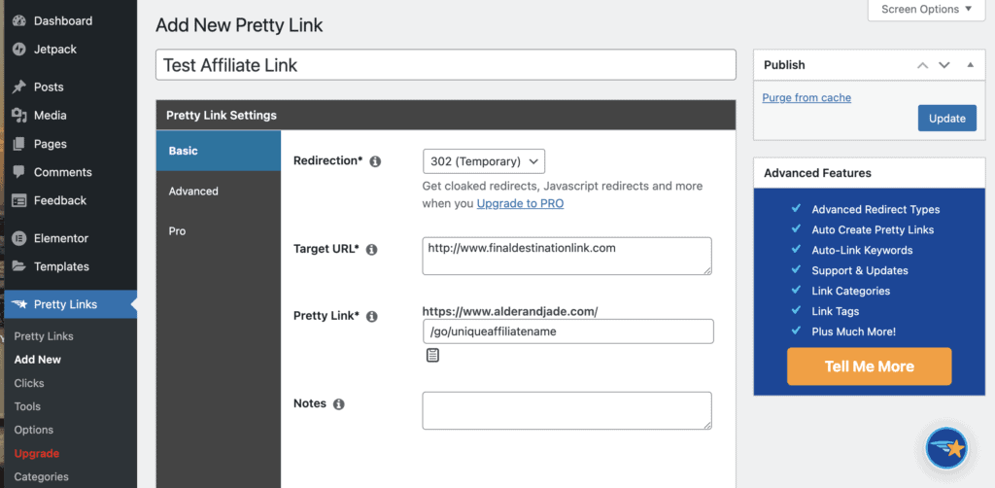Click the info icon beside Pretty Link label
Image resolution: width=995 pixels, height=488 pixels.
(372, 316)
